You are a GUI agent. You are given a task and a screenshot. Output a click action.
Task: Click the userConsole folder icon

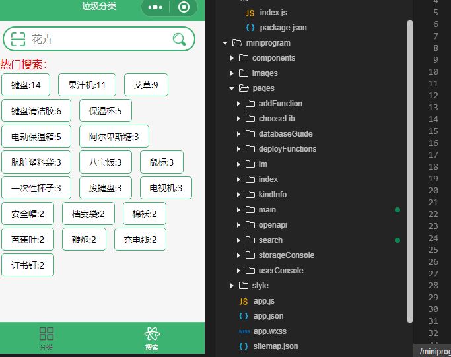tap(250, 271)
